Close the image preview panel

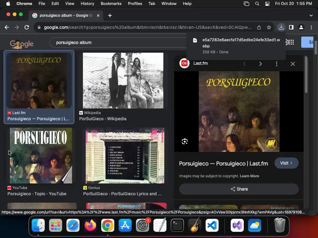pyautogui.click(x=293, y=64)
